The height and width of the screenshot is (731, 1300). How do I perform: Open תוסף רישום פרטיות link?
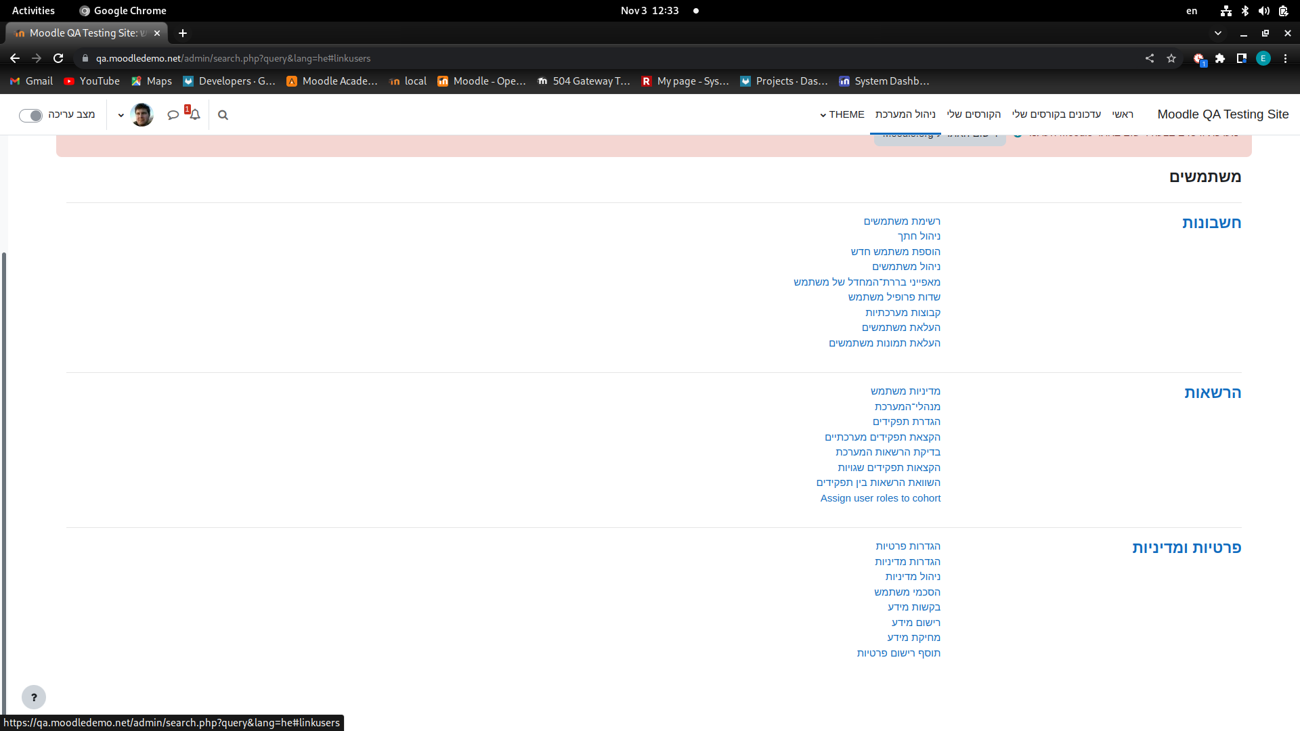[898, 653]
